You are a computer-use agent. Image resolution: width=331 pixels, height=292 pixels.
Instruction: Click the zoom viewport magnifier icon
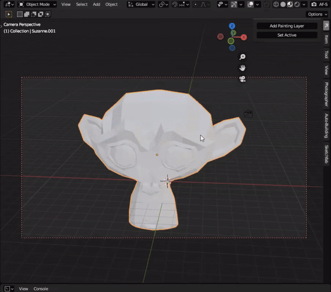coord(242,57)
